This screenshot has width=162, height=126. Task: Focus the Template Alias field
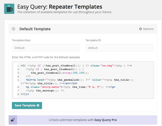point(45,48)
